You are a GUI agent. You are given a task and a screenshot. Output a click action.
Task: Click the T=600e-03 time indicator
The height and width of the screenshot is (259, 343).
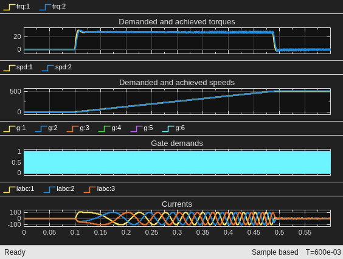coord(324,252)
